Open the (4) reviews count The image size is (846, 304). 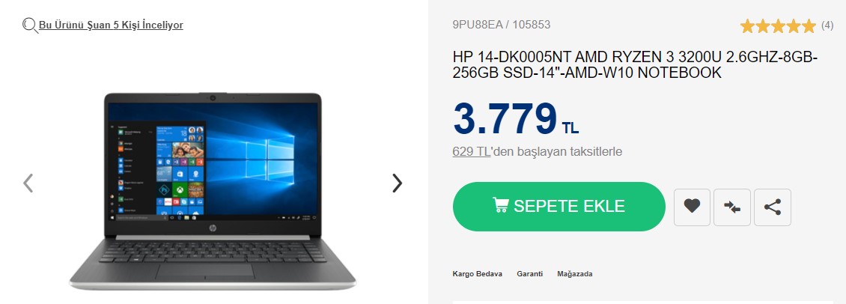click(x=827, y=25)
